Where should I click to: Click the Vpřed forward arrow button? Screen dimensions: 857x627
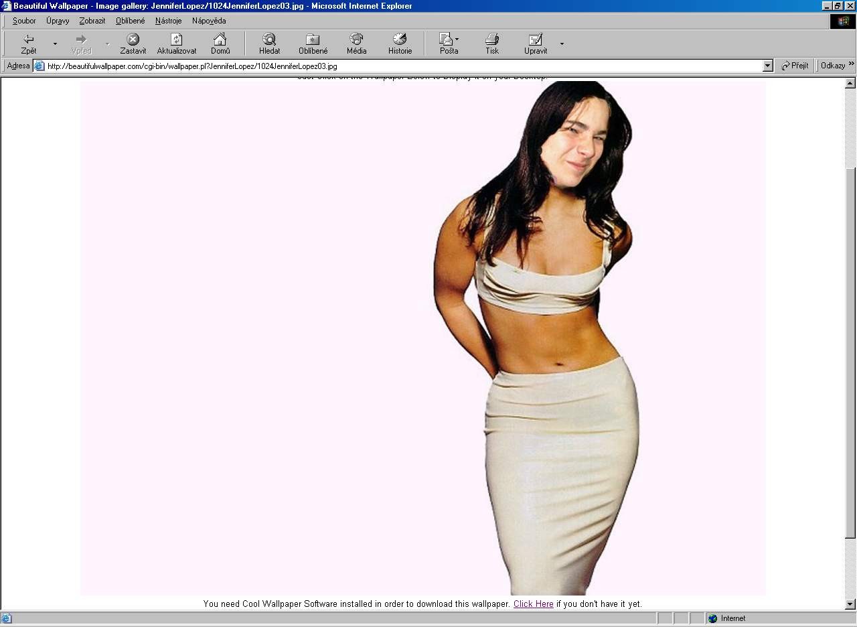(81, 44)
